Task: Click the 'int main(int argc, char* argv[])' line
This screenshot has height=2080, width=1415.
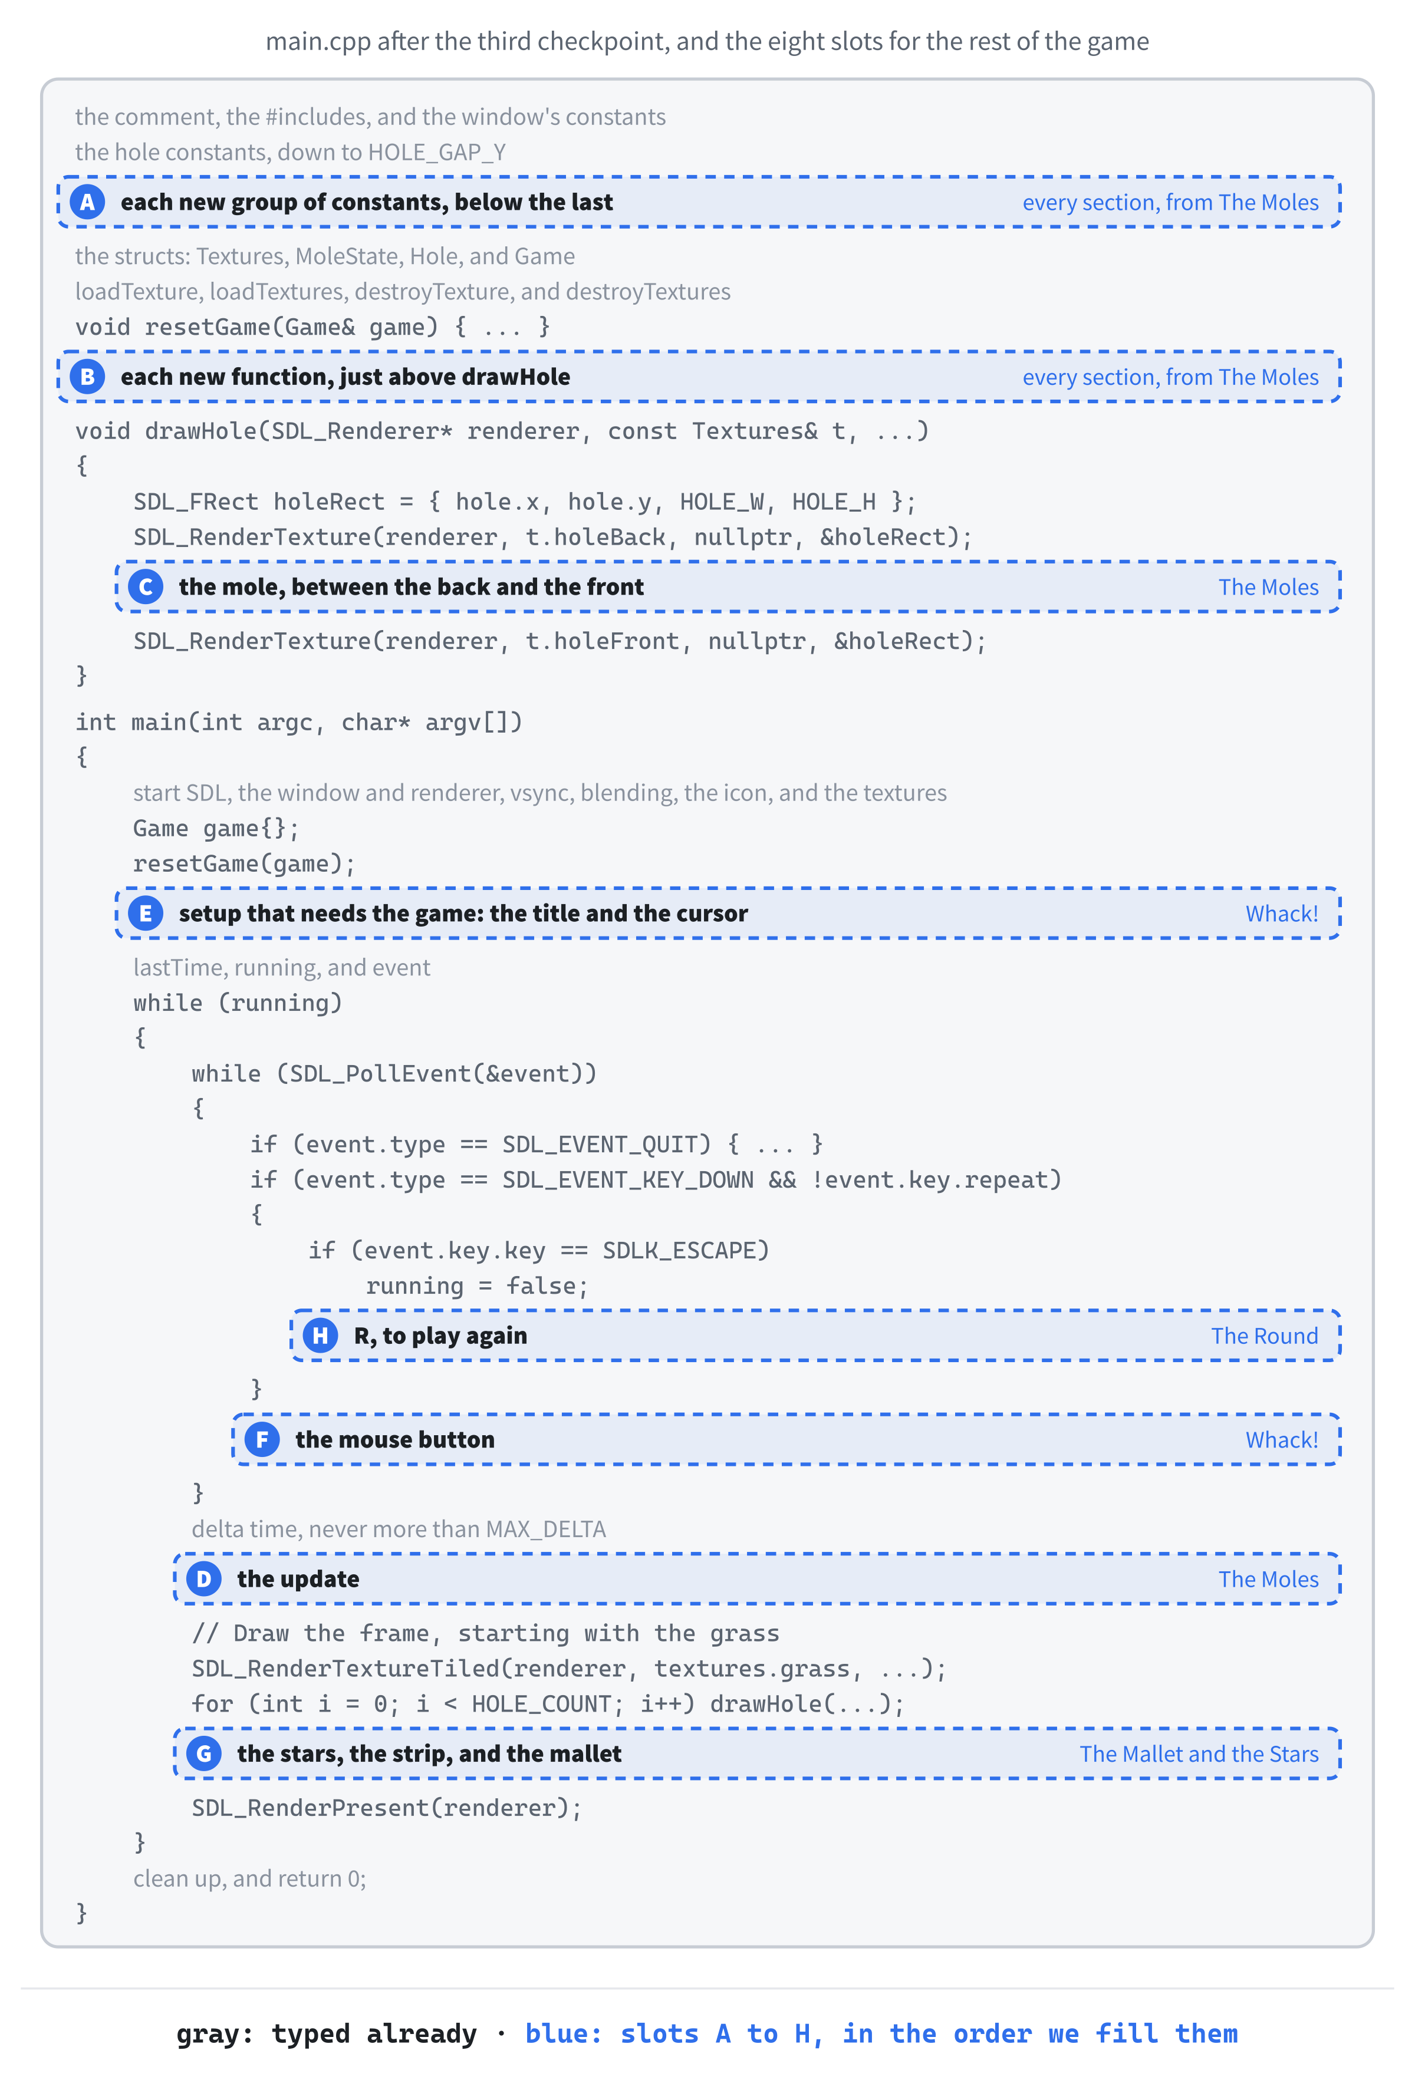Action: tap(299, 722)
